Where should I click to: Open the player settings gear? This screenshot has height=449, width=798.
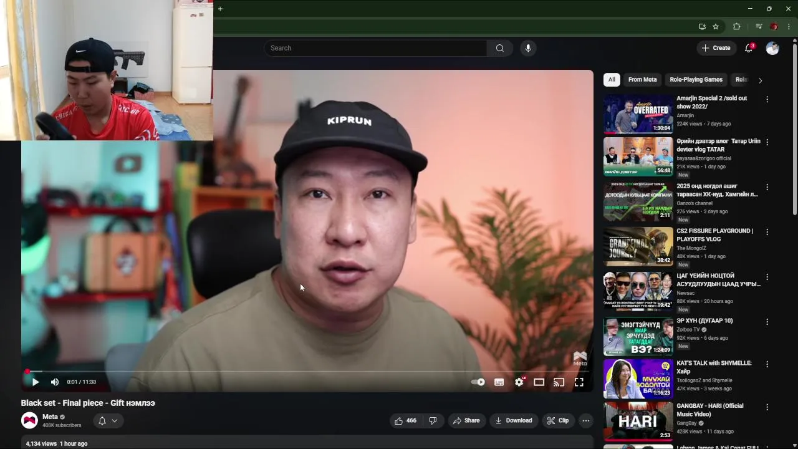click(519, 382)
